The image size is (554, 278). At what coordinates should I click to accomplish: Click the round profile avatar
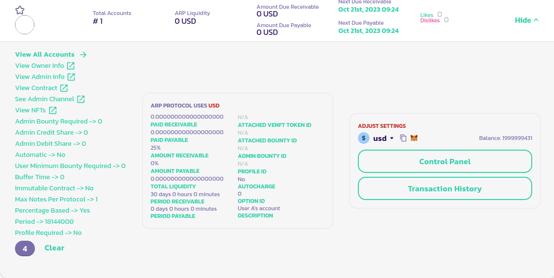(x=25, y=25)
